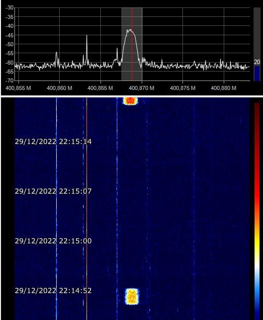Click the main signal peak top in spectrum
Viewport: 263px width, 320px height.
pyautogui.click(x=129, y=30)
